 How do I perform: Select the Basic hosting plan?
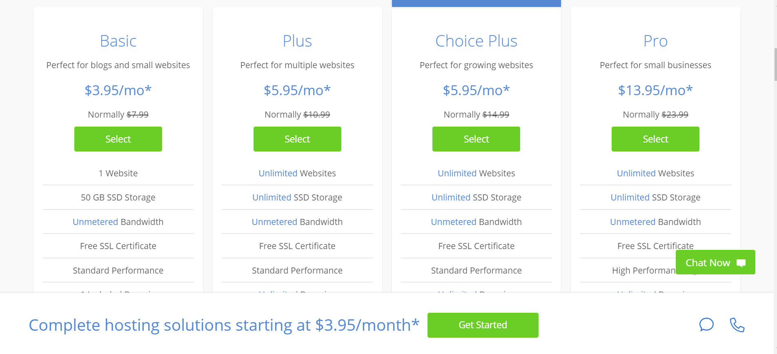118,139
